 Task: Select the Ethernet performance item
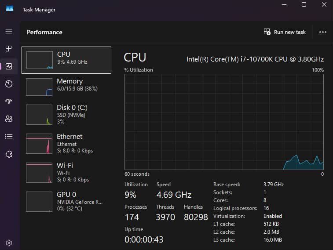click(x=66, y=144)
